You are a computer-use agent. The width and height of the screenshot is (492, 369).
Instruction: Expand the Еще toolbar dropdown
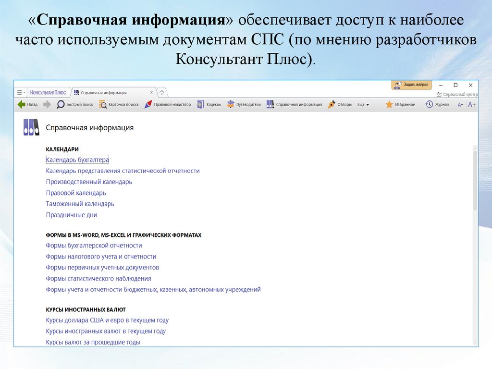point(363,105)
